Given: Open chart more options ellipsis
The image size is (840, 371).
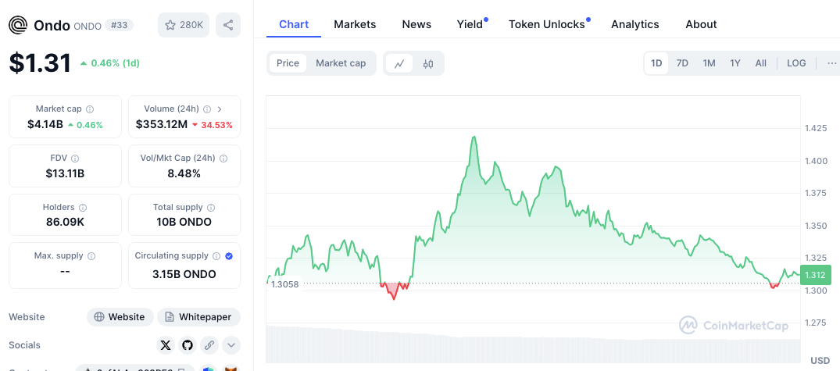Looking at the screenshot, I should [x=831, y=63].
